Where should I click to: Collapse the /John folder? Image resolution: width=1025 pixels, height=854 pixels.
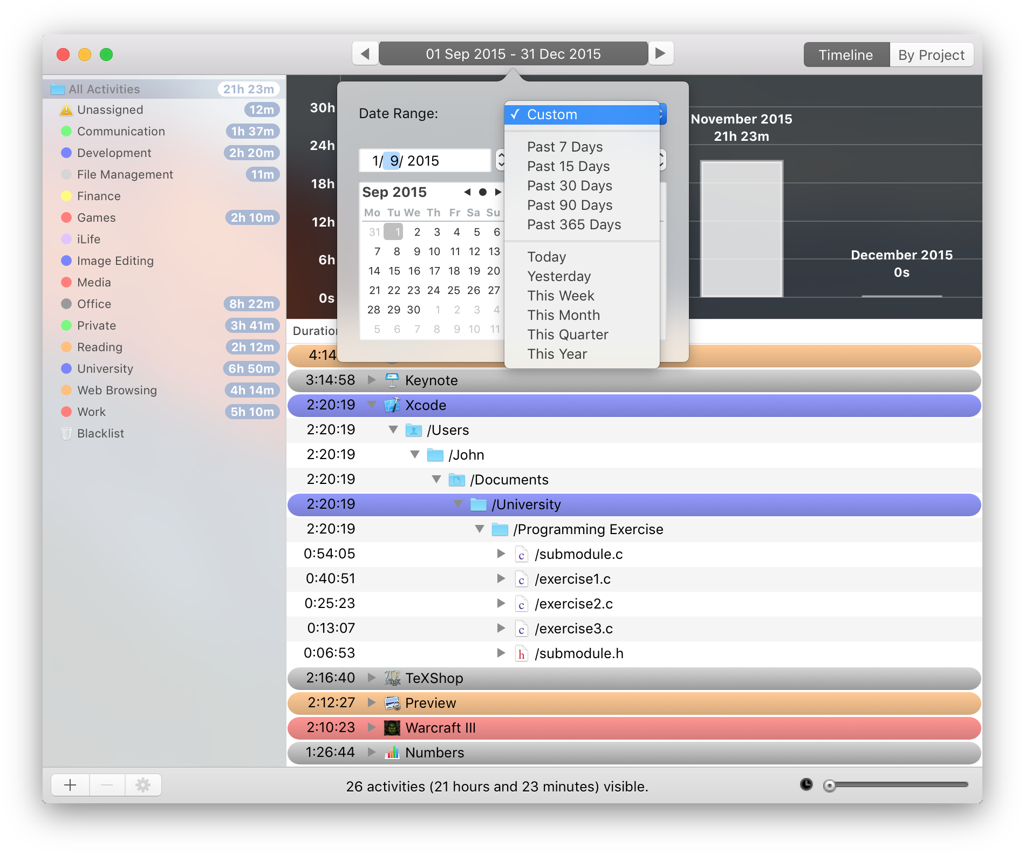coord(415,454)
